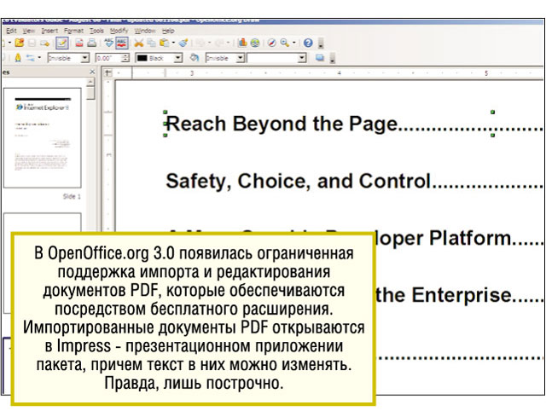Screen dimensions: 546x411
Task: Click the OpenOffice Help question icon
Action: 308,43
